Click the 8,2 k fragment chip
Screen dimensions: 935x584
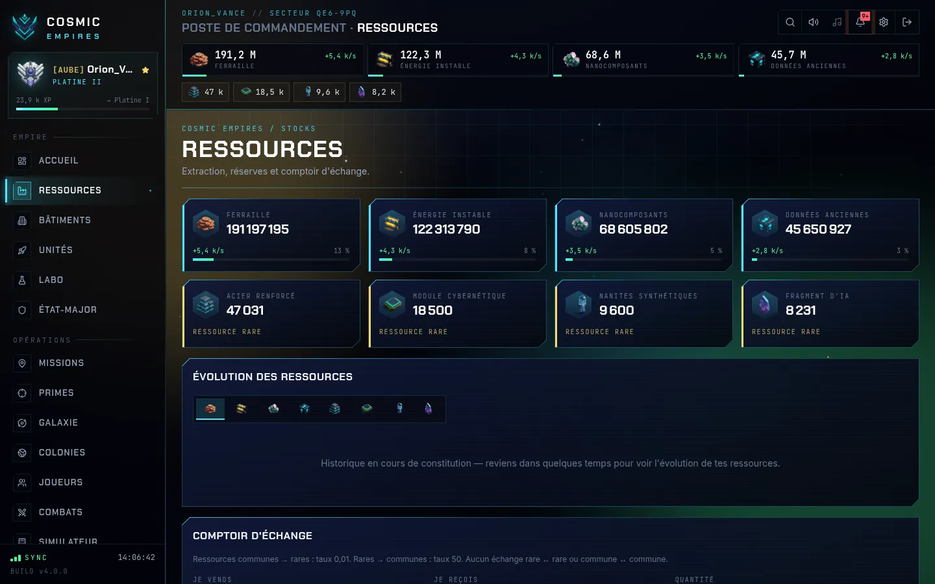375,92
